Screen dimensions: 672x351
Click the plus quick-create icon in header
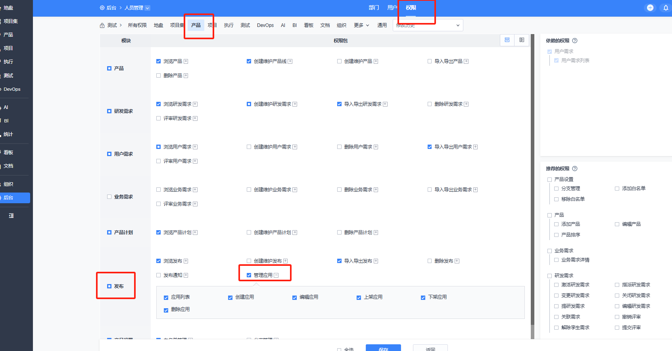click(x=650, y=8)
